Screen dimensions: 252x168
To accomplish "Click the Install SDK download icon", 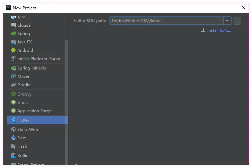I will pyautogui.click(x=203, y=30).
